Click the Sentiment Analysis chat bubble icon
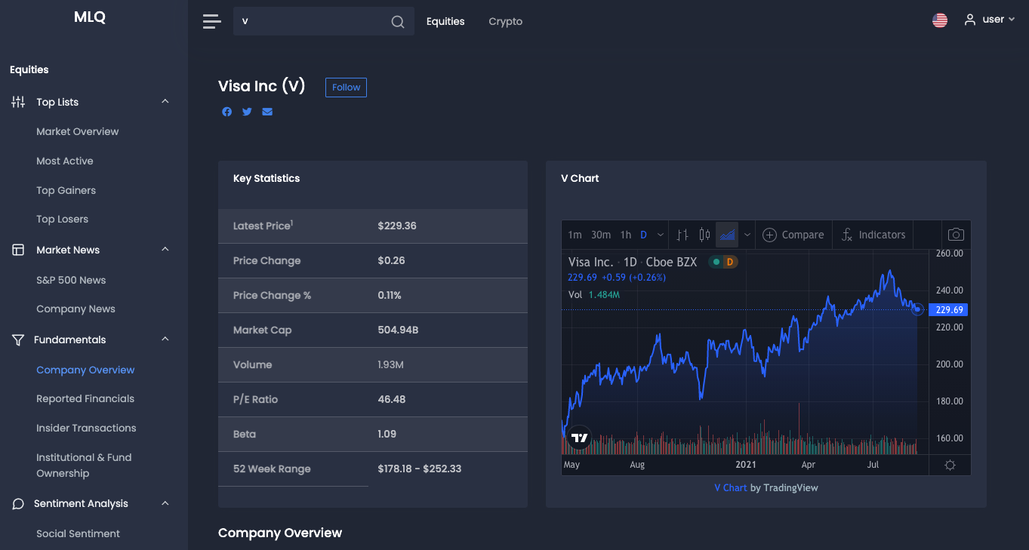1029x550 pixels. pyautogui.click(x=18, y=504)
